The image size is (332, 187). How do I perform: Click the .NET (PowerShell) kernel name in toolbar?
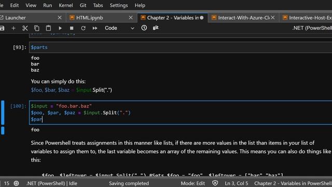coord(312,28)
